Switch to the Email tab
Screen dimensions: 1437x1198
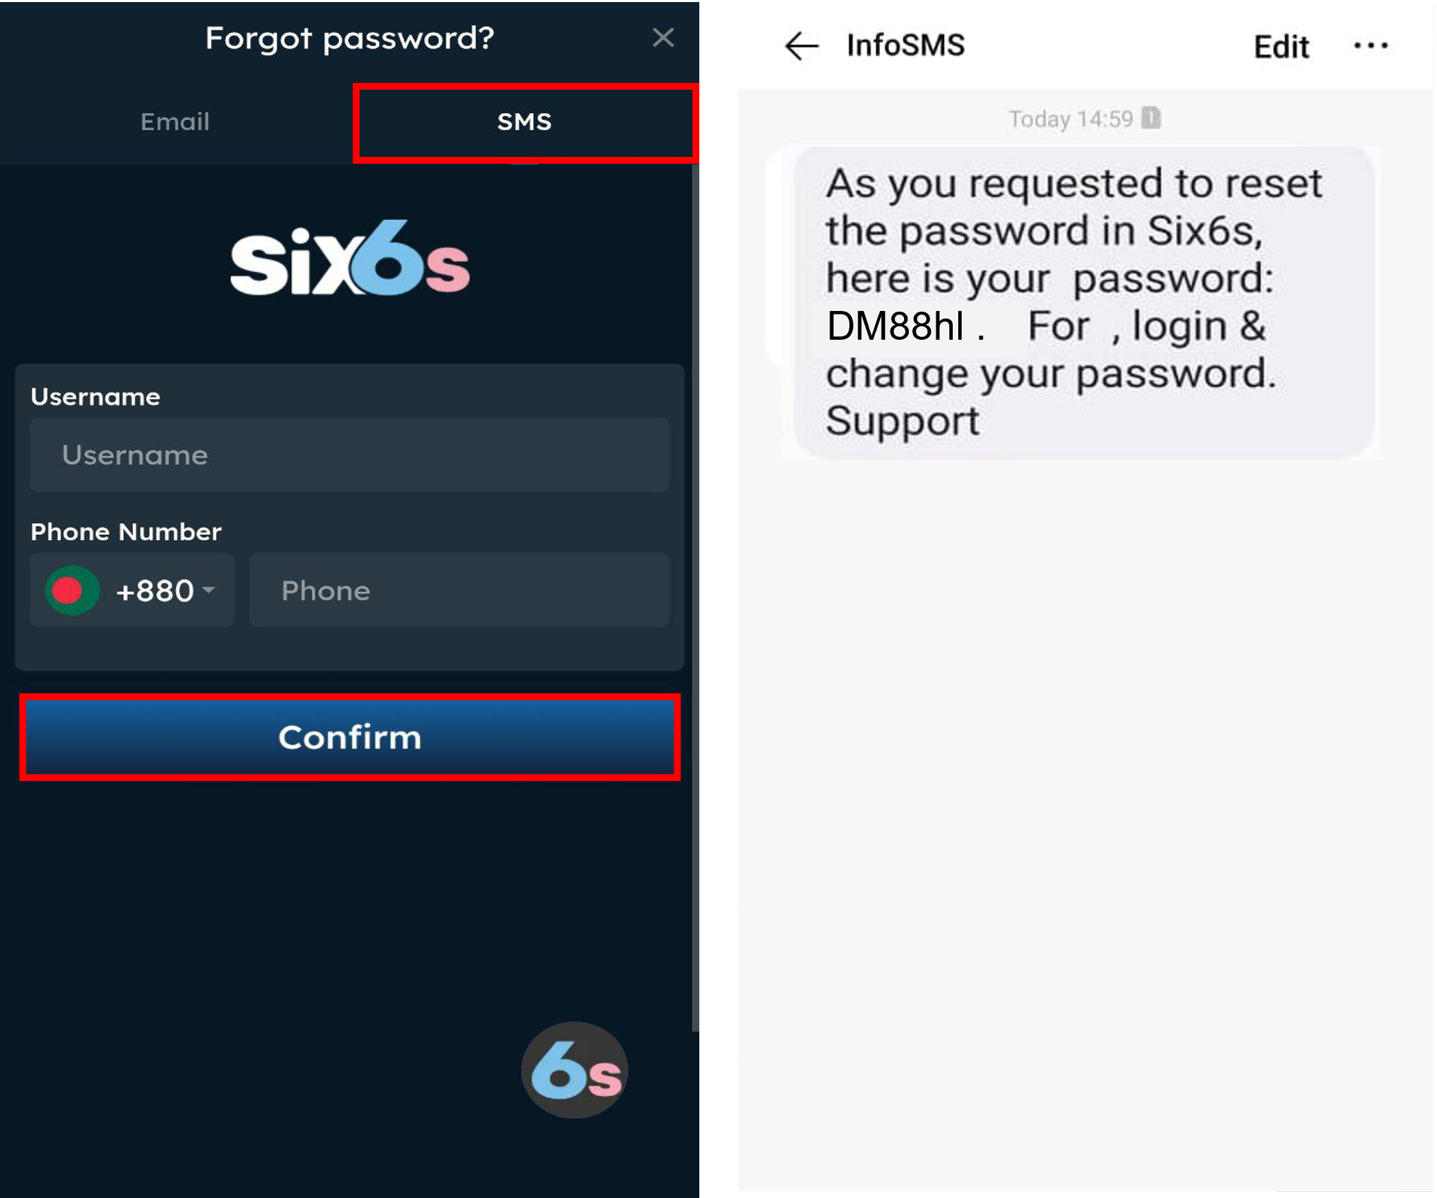coord(175,122)
